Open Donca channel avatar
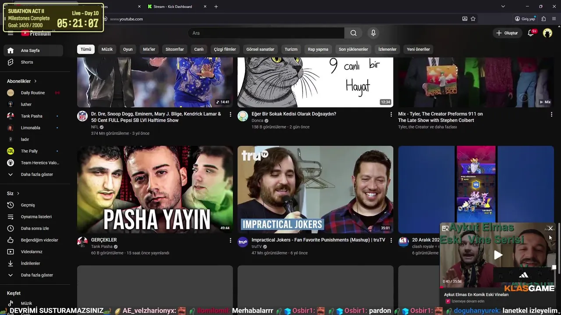The width and height of the screenshot is (561, 315). pyautogui.click(x=243, y=116)
